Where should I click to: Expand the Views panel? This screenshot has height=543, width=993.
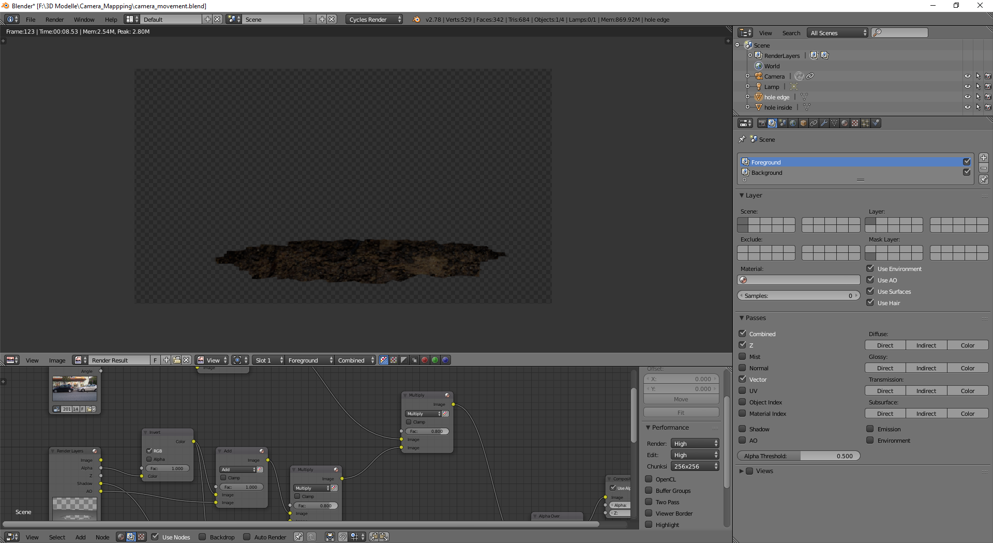(742, 471)
